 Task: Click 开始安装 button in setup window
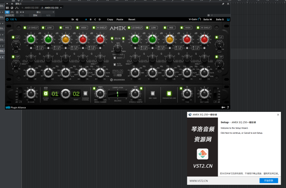(269, 180)
